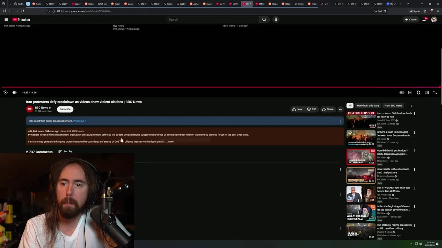442x248 pixels.
Task: Open options for clash in messaging video
Action: 414,132
